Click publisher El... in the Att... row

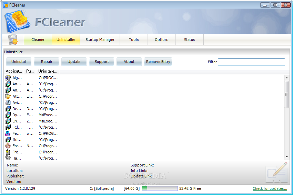pos(30,96)
